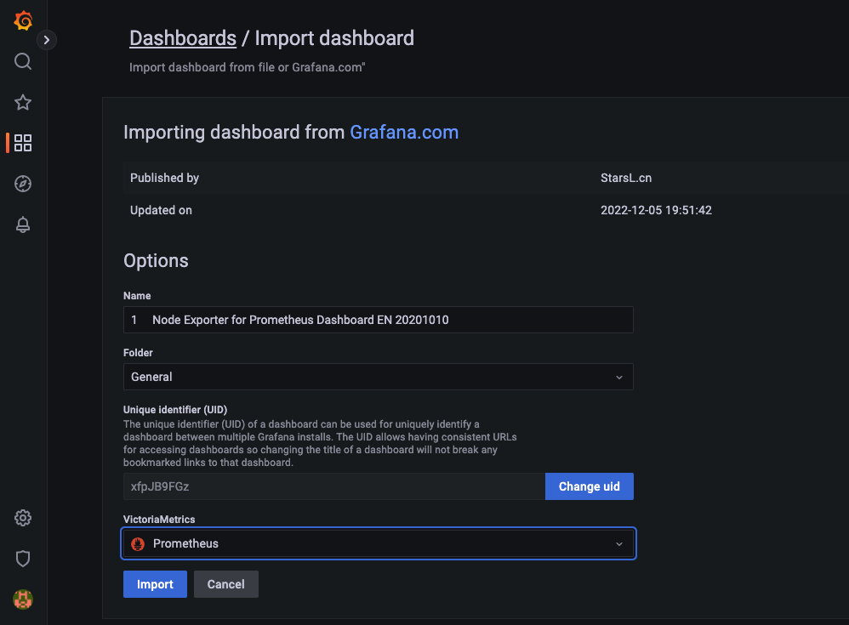Viewport: 849px width, 625px height.
Task: Click the Folder dropdown chevron arrow
Action: tap(618, 378)
